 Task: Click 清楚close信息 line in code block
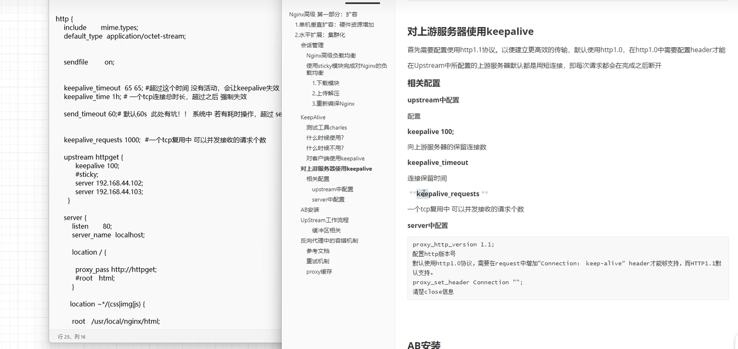pyautogui.click(x=433, y=292)
